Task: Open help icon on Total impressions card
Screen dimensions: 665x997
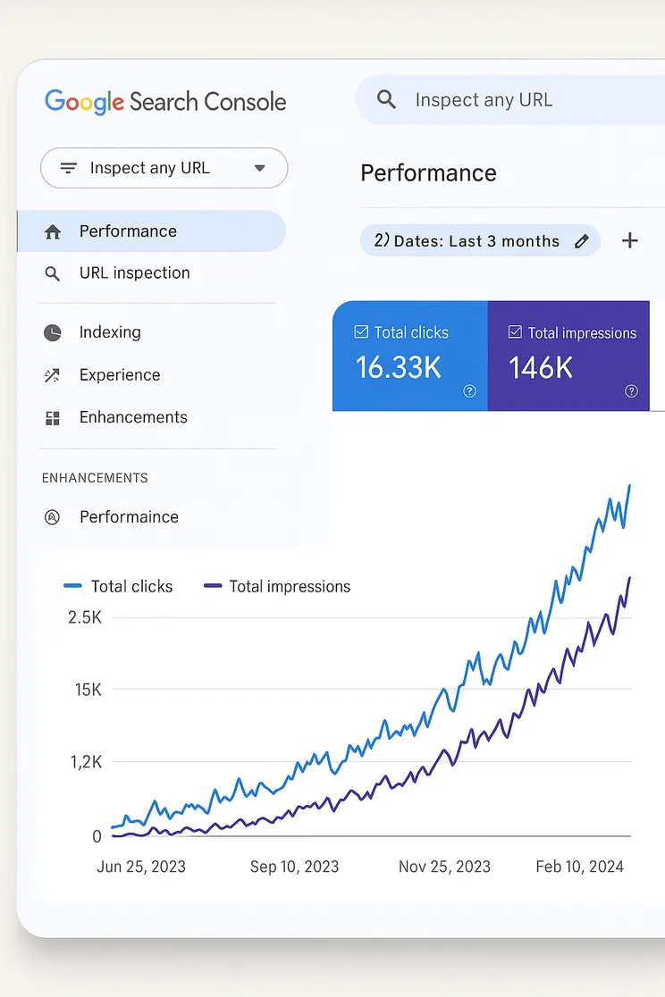Action: 631,391
